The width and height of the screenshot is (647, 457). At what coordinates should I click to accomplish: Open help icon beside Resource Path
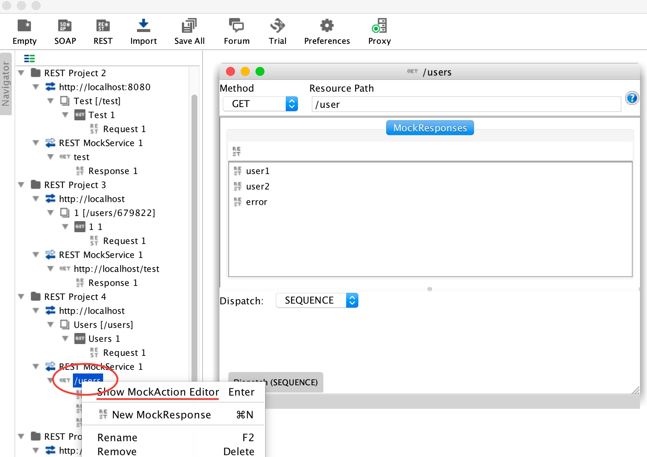click(x=632, y=98)
